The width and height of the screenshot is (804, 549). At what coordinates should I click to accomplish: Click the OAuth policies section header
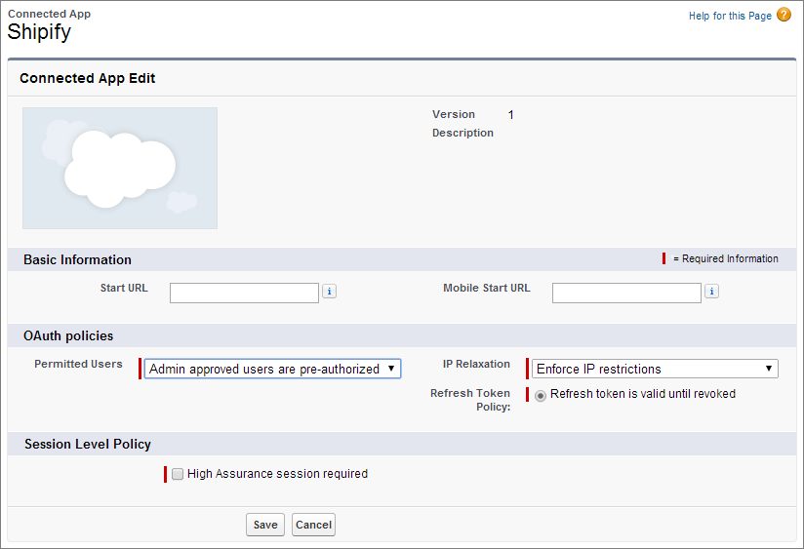coord(68,335)
